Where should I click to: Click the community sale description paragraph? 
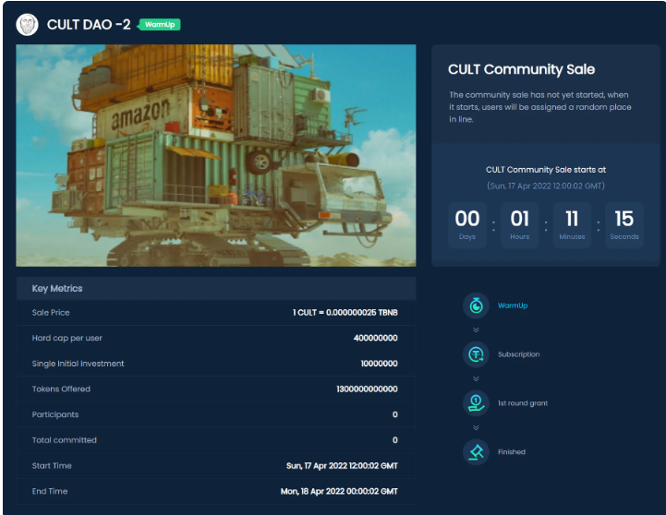pos(539,107)
